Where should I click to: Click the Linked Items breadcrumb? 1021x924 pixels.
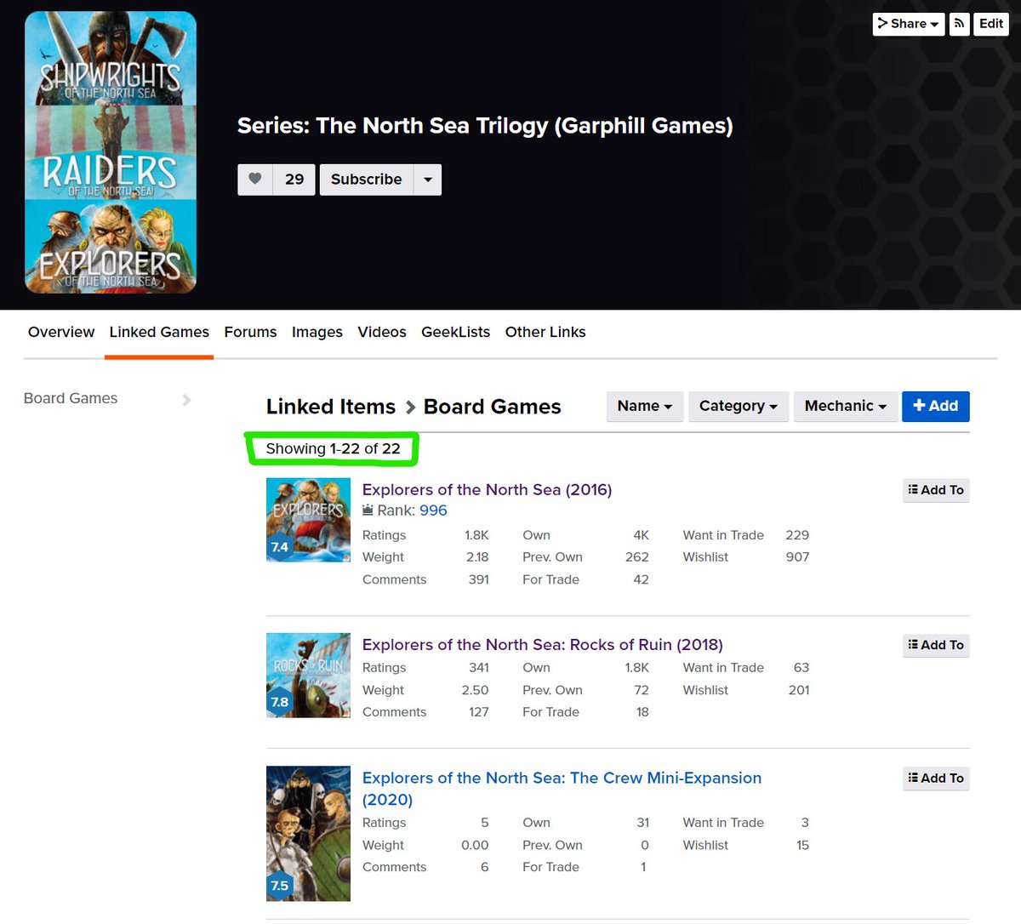pyautogui.click(x=331, y=407)
